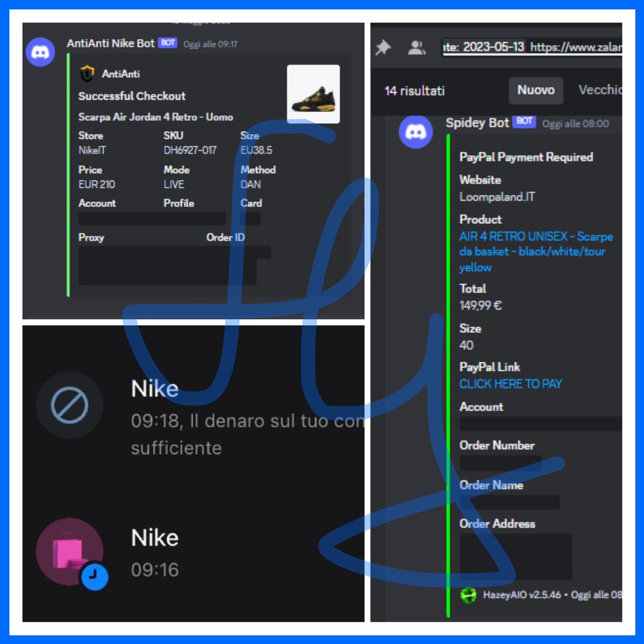The image size is (644, 644).
Task: Click the store value NikeIT
Action: pyautogui.click(x=92, y=150)
